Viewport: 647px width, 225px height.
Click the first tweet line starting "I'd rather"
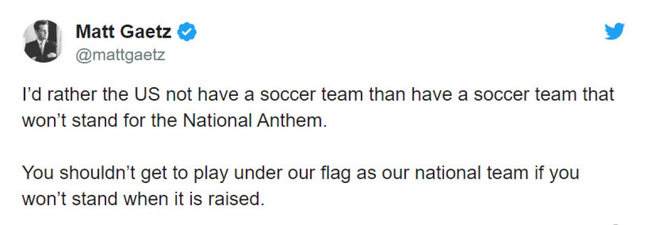(x=318, y=95)
